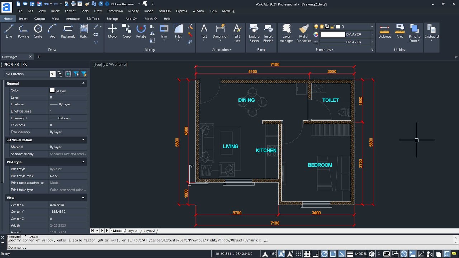This screenshot has height=258, width=459.
Task: Click Match Properties brush icon
Action: pos(304,29)
